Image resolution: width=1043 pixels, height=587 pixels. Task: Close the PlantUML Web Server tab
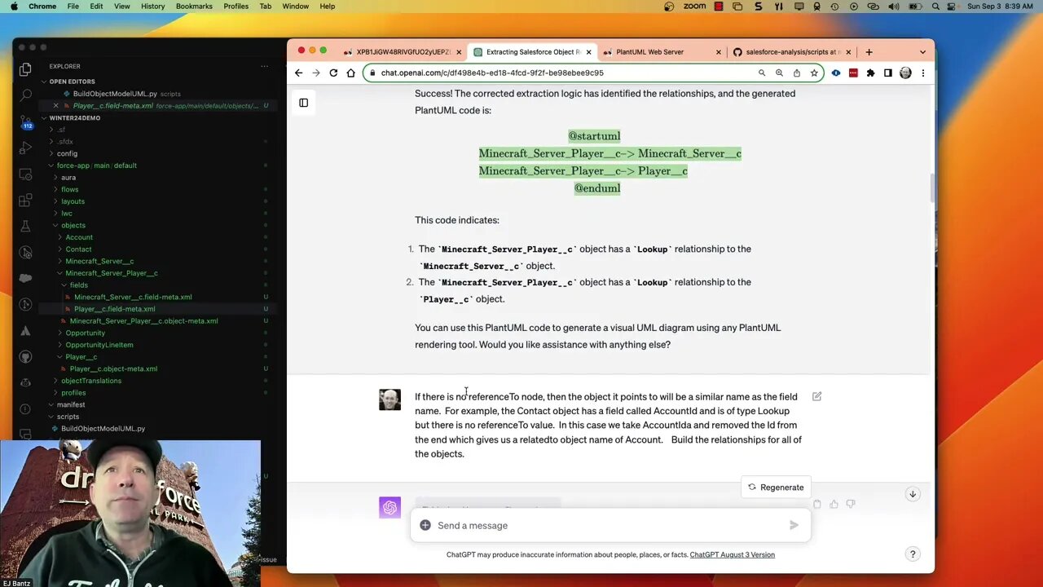coord(718,51)
